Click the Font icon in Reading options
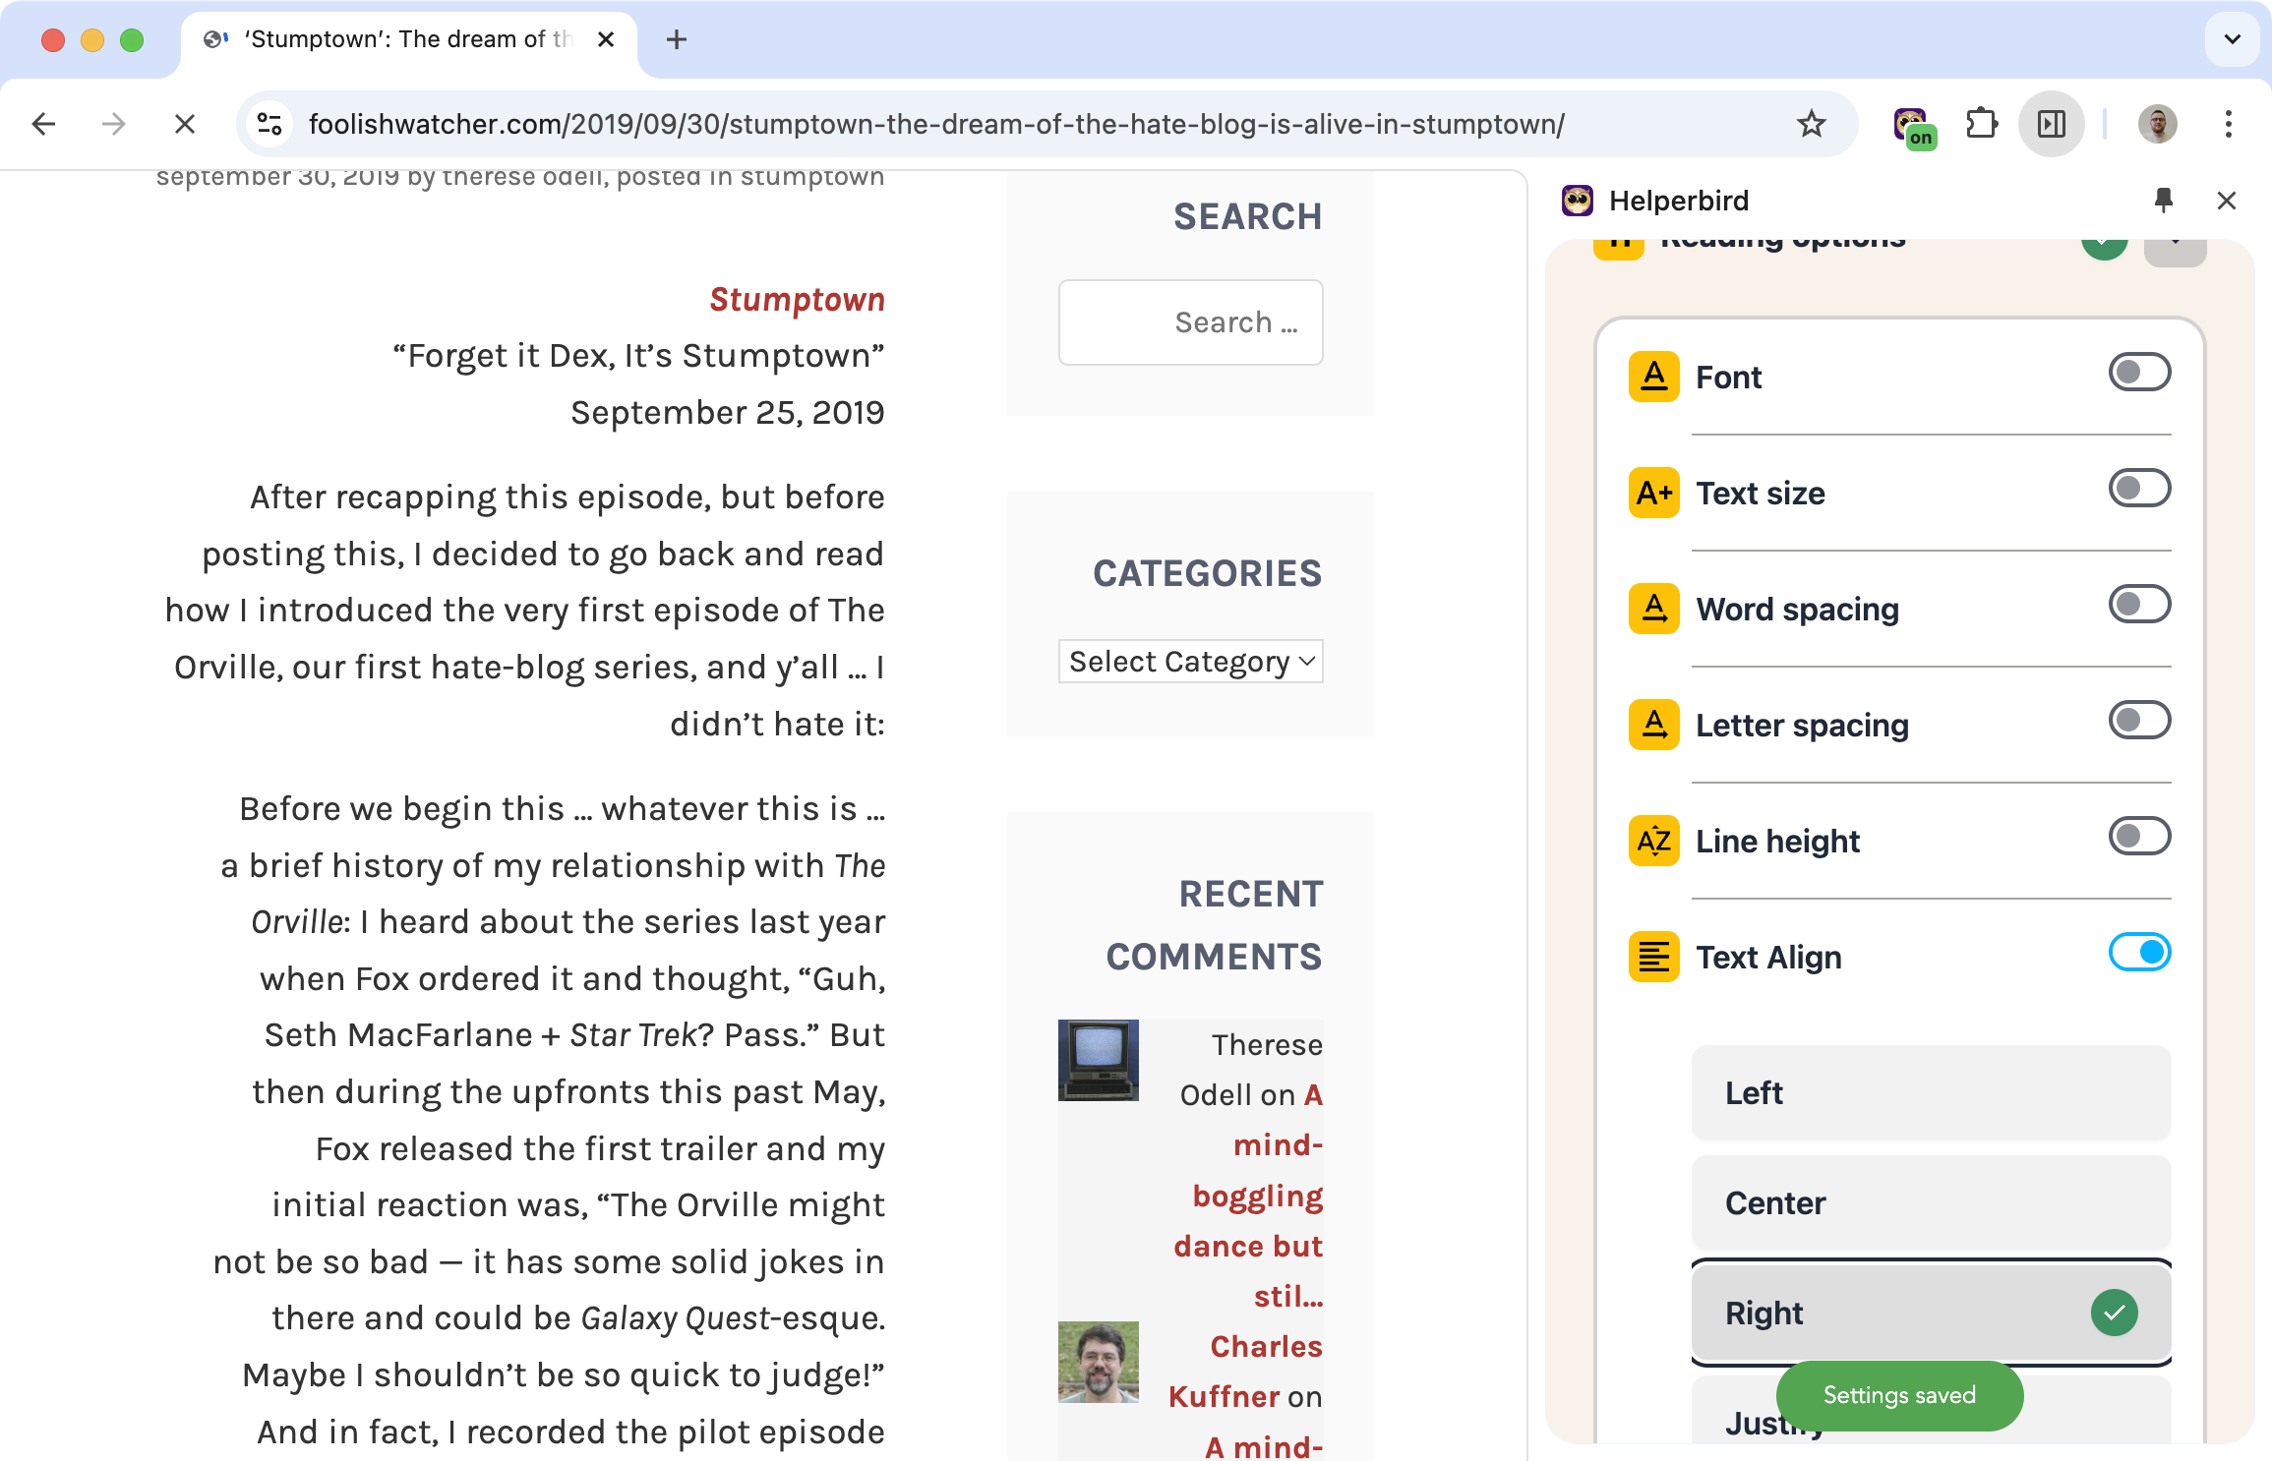2272x1461 pixels. coord(1653,377)
